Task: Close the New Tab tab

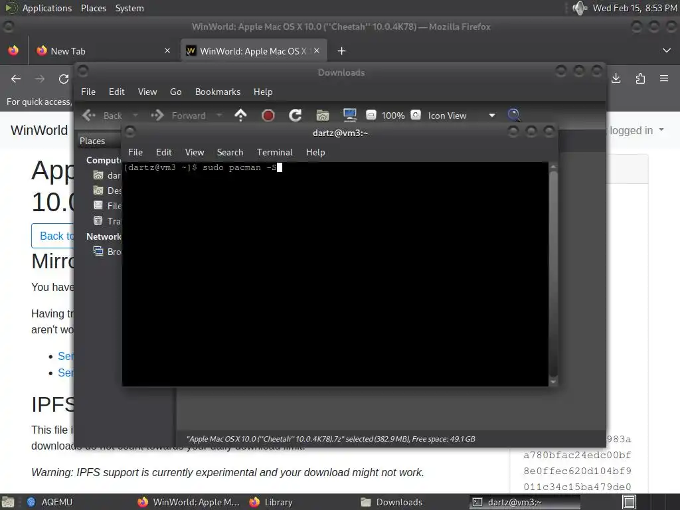Action: [x=167, y=50]
